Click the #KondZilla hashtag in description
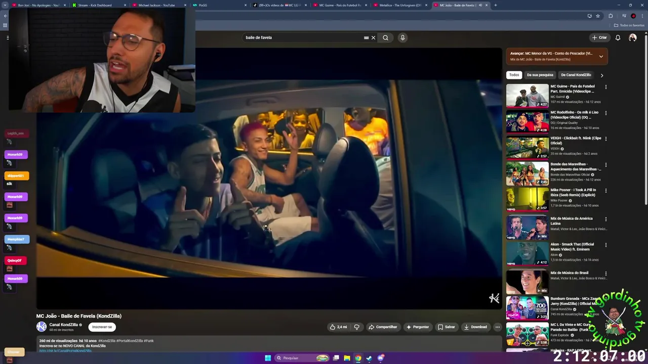Screen dimensions: 648x364 (x=107, y=341)
